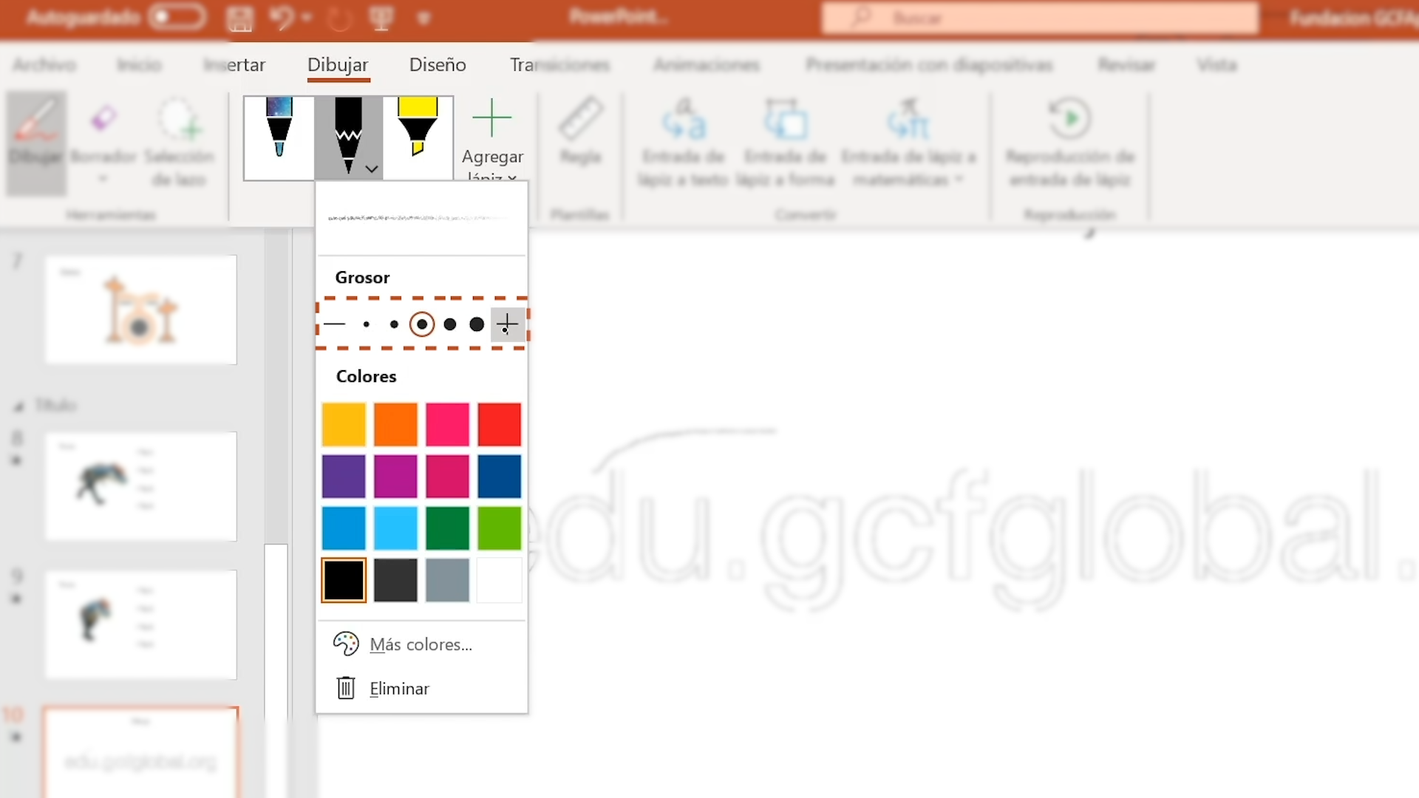Pick the red color swatch
This screenshot has height=798, width=1419.
(499, 424)
